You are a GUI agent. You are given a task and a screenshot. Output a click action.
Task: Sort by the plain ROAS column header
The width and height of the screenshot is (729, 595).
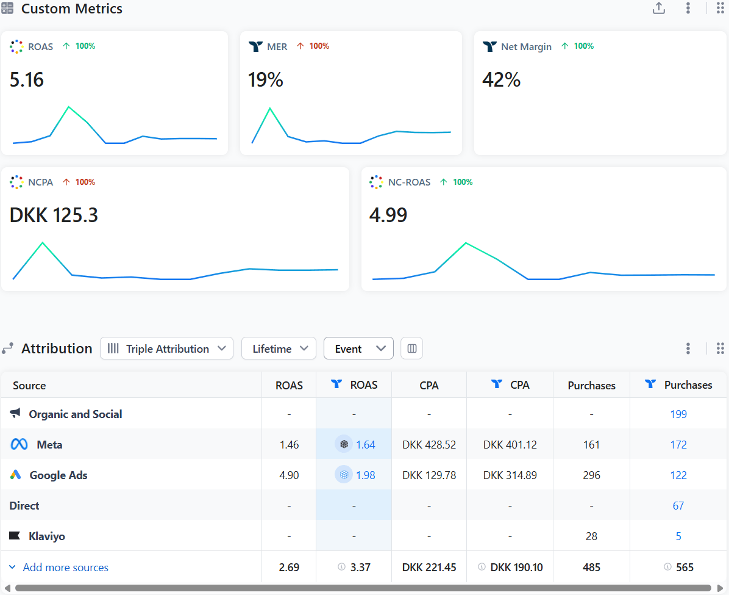click(289, 386)
